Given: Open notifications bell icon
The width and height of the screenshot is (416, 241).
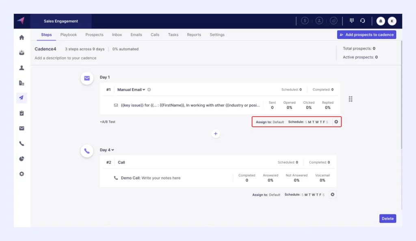Looking at the screenshot, I should pos(381,21).
